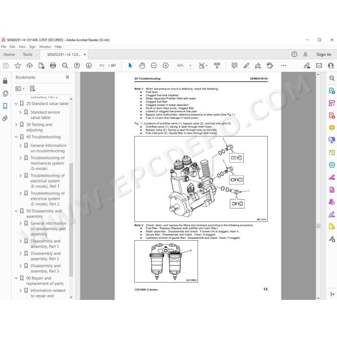Print the document with printer icon

(x=53, y=65)
